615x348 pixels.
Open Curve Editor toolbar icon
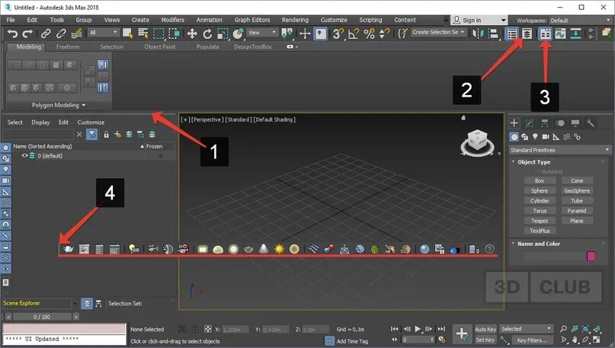560,34
